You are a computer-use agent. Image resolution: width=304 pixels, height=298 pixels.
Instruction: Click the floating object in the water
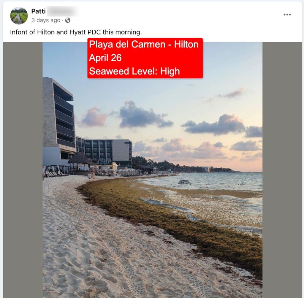click(184, 182)
